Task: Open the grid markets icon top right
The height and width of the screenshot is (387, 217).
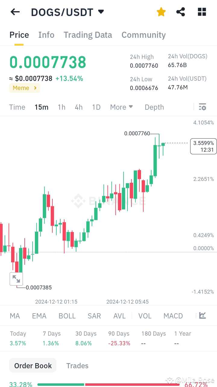Action: 201,12
